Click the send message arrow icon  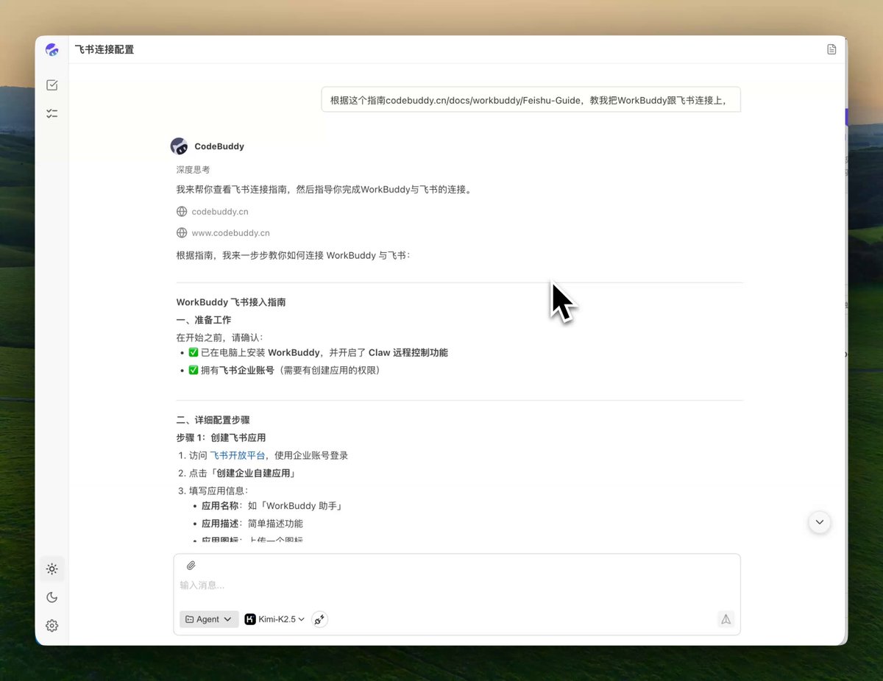pyautogui.click(x=726, y=619)
